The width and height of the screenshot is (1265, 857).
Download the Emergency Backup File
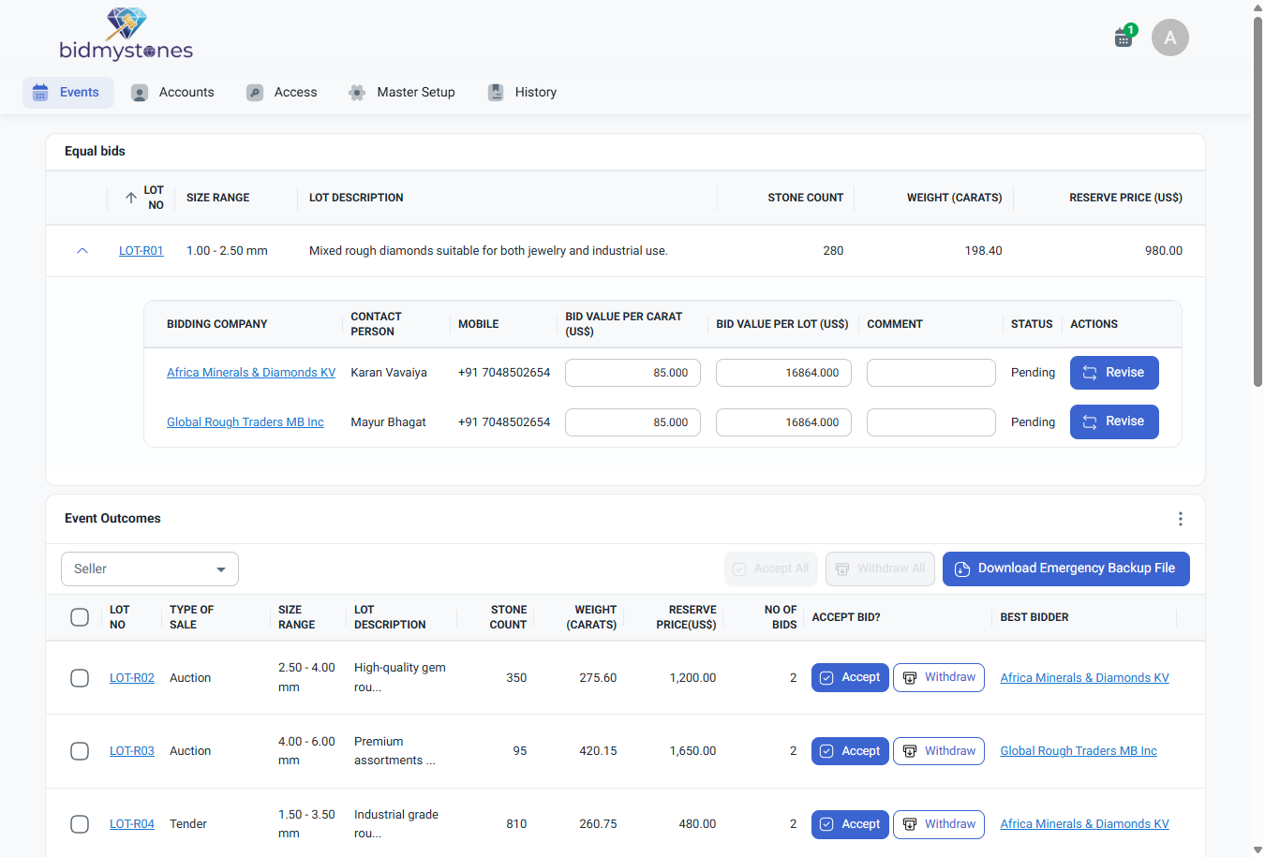[1066, 569]
